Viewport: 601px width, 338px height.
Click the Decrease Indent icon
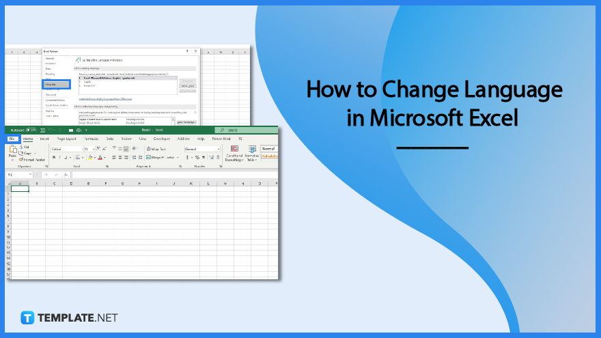pyautogui.click(x=134, y=157)
